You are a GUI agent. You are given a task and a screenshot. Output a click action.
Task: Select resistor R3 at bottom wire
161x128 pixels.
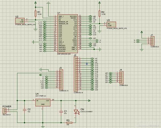[69, 123]
